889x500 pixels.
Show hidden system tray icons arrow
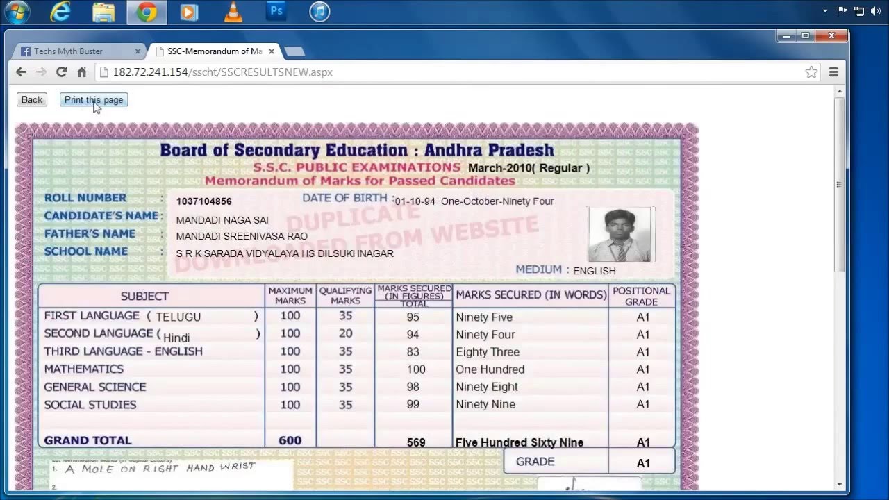tap(825, 11)
